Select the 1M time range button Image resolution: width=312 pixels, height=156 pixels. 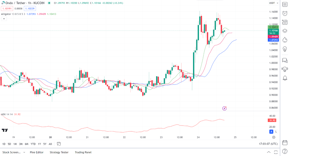coord(15,144)
